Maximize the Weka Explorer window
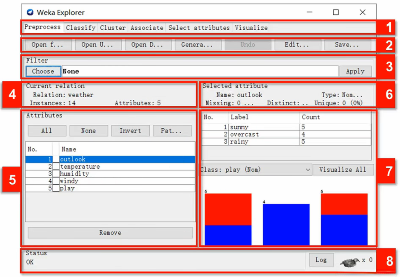 point(336,12)
